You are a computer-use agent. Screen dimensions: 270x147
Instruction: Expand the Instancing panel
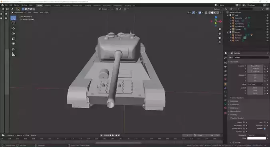pyautogui.click(x=234, y=108)
